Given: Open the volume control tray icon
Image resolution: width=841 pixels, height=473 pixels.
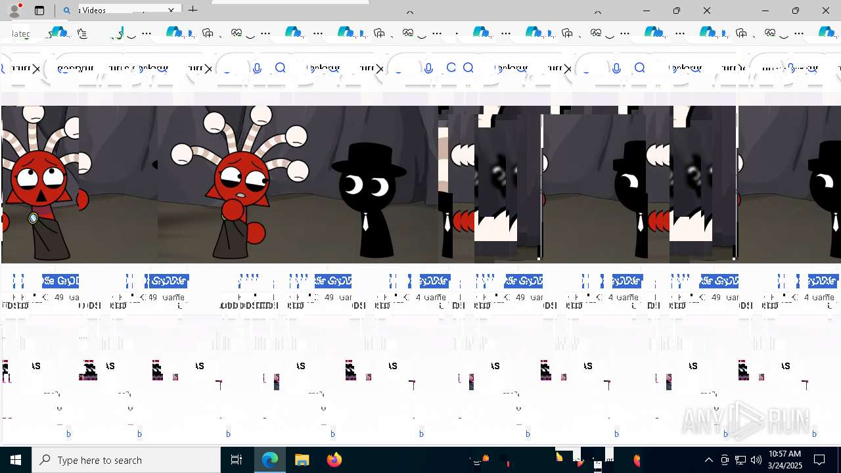Looking at the screenshot, I should coord(756,460).
